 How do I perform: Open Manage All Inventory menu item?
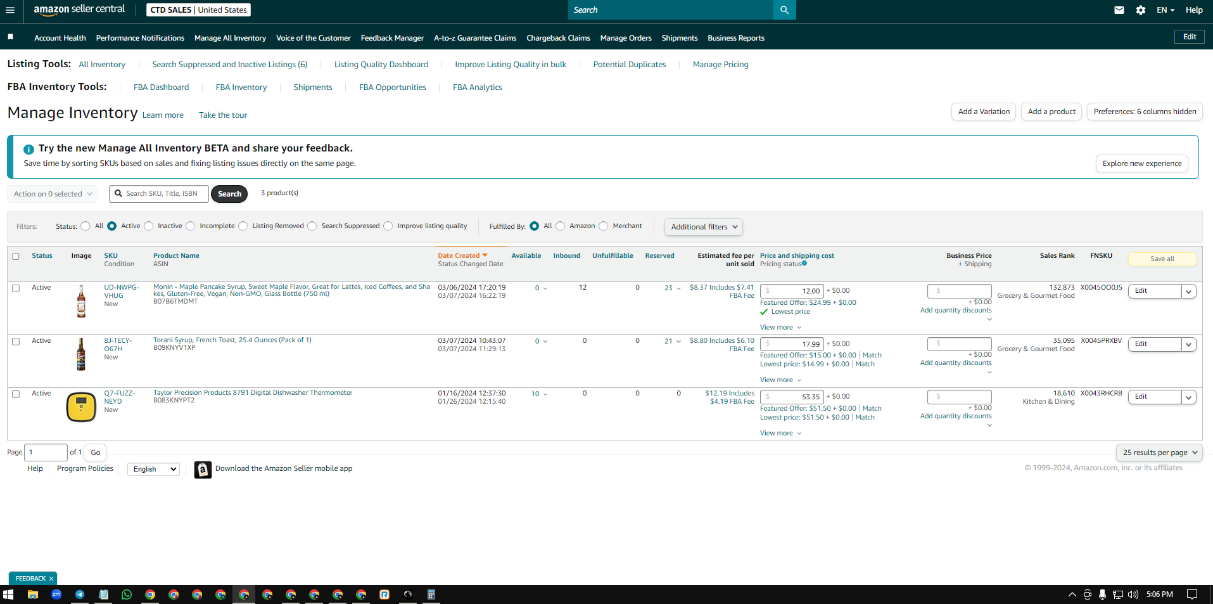click(231, 38)
